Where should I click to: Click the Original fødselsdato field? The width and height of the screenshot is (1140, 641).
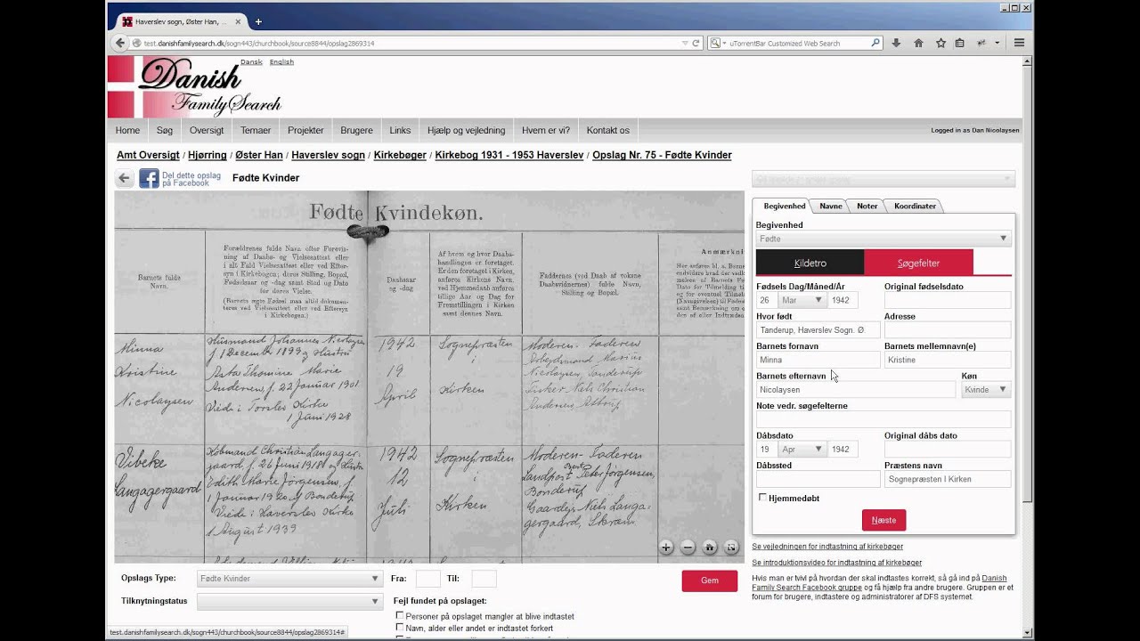(948, 300)
